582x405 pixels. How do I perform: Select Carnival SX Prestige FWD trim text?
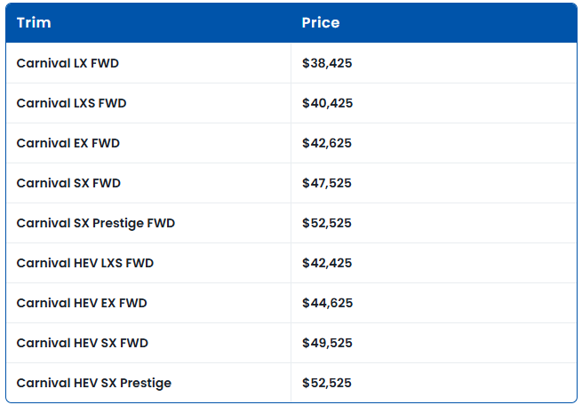point(96,224)
